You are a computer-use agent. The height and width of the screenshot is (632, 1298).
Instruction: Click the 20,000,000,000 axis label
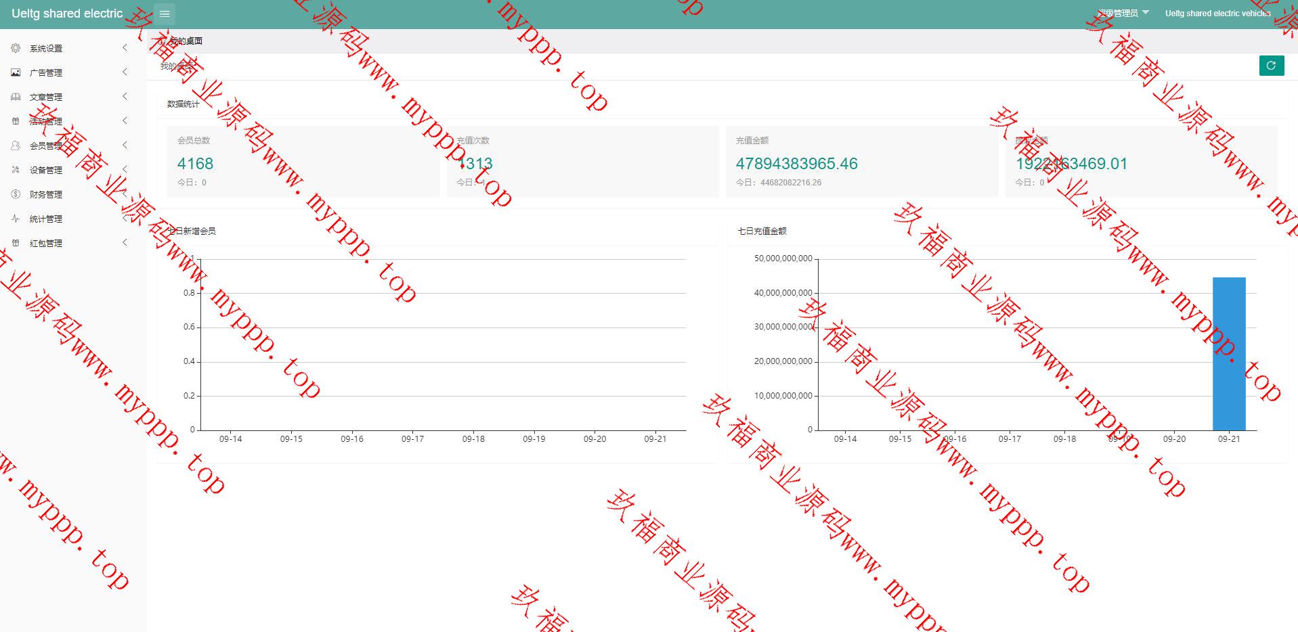(x=783, y=361)
